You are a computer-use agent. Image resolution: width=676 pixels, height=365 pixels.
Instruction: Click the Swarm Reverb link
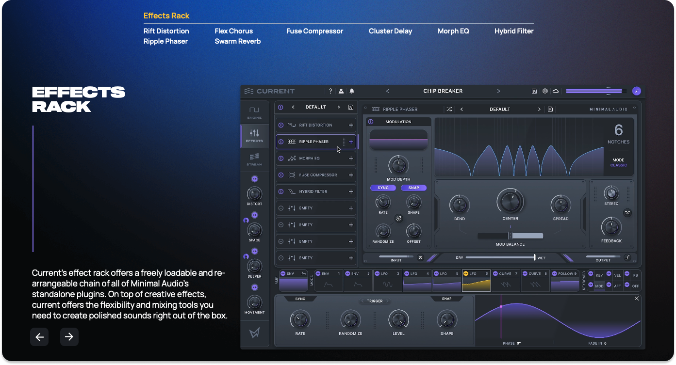pos(238,41)
